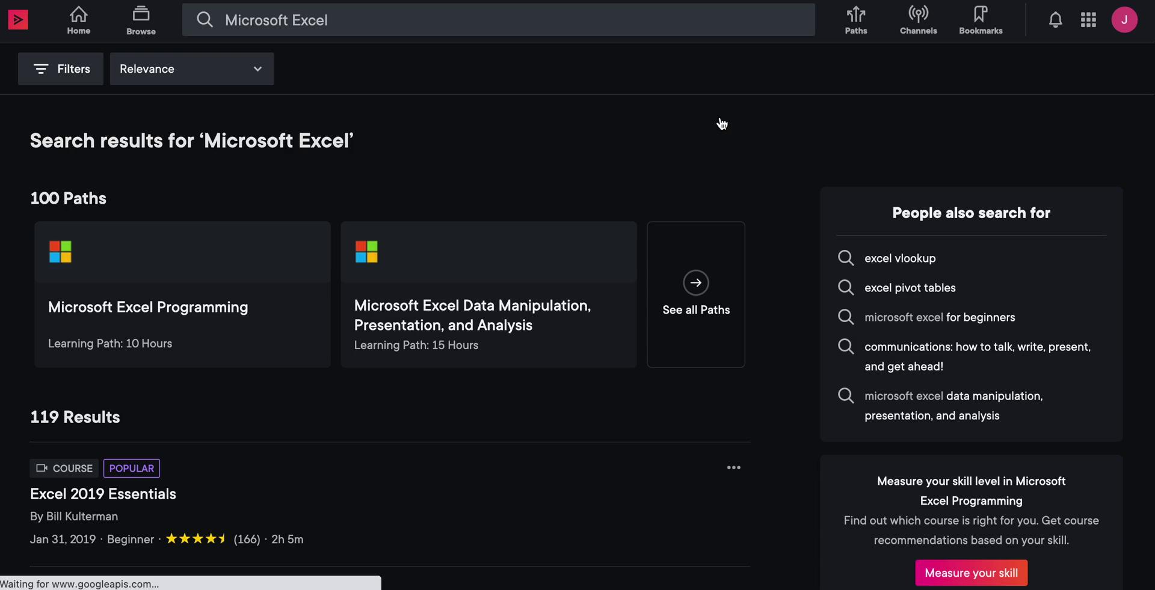Screen dimensions: 1155x590
Task: Click magnifier beside 'microsoft excel data manipulation'
Action: point(846,395)
